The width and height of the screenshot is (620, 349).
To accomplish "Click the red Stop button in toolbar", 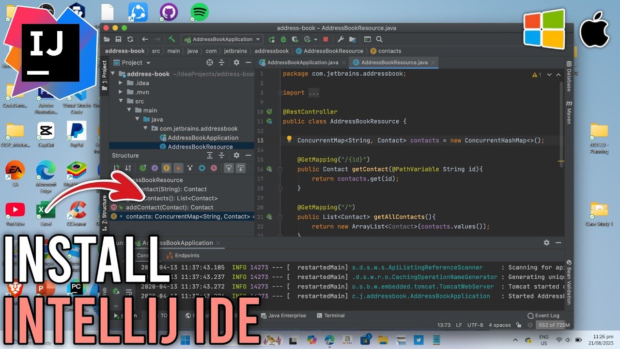I will (325, 39).
